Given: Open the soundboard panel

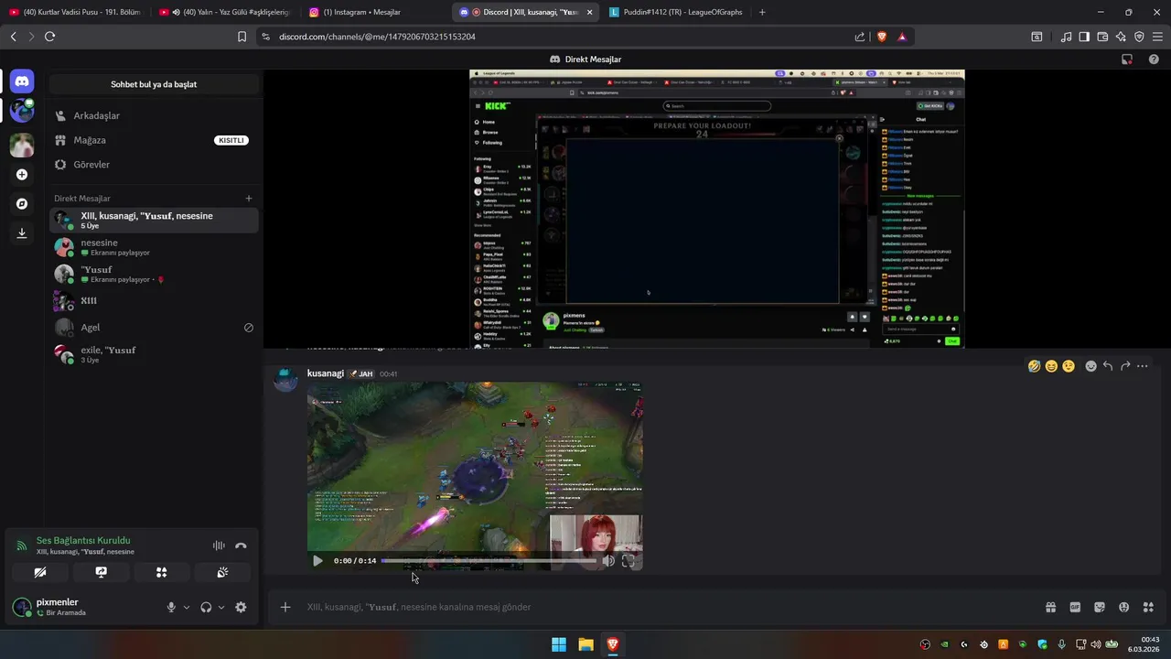Looking at the screenshot, I should (222, 572).
